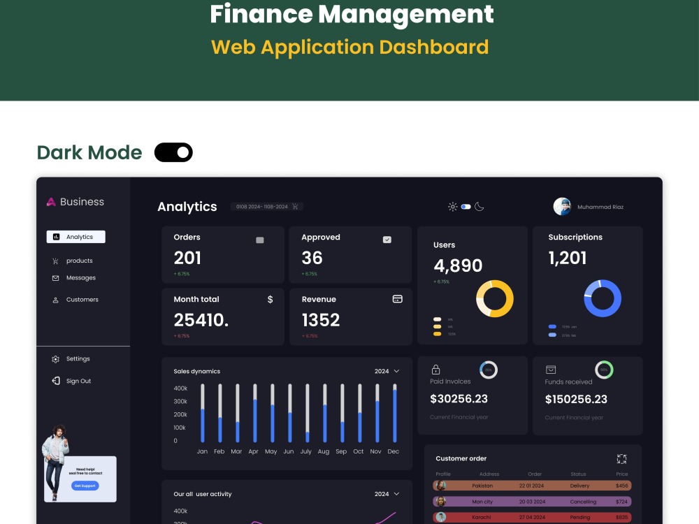Open the 0108 2024 date range selector

click(x=266, y=207)
